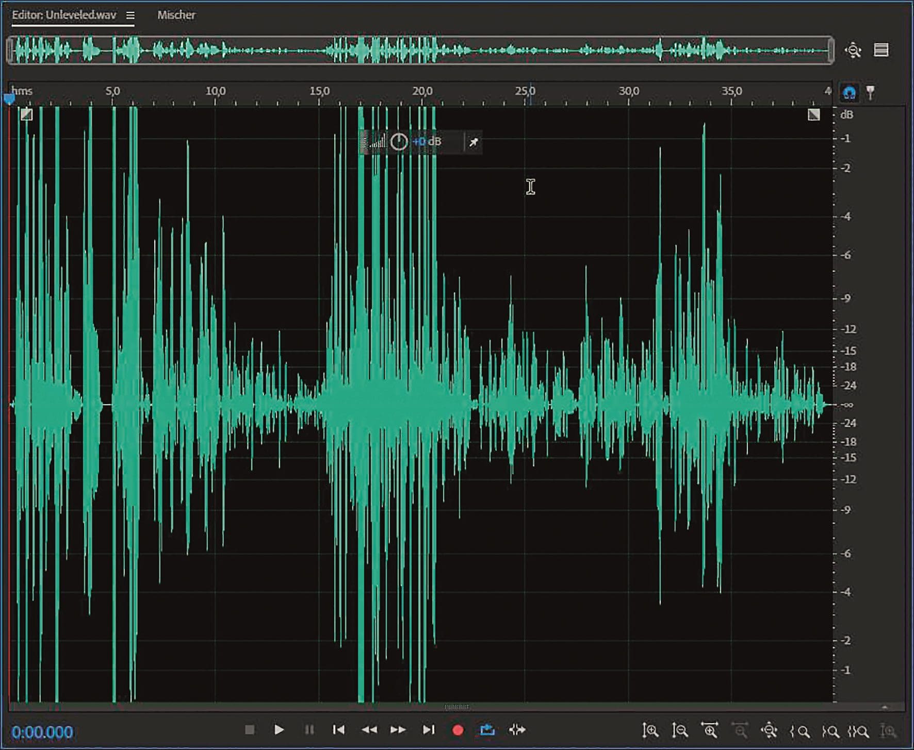
Task: Click the overview navigator's left edge handle
Action: click(x=10, y=51)
